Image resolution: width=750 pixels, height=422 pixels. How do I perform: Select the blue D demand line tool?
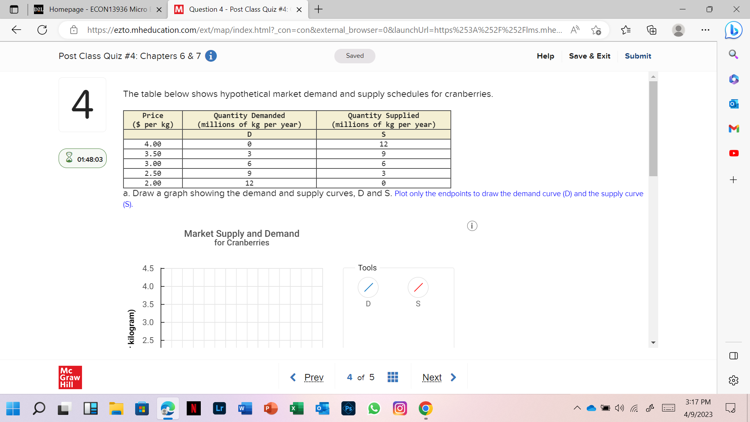pos(368,288)
